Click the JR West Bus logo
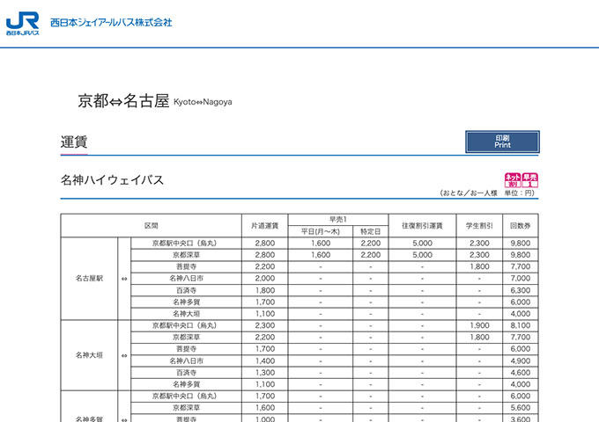 (22, 23)
